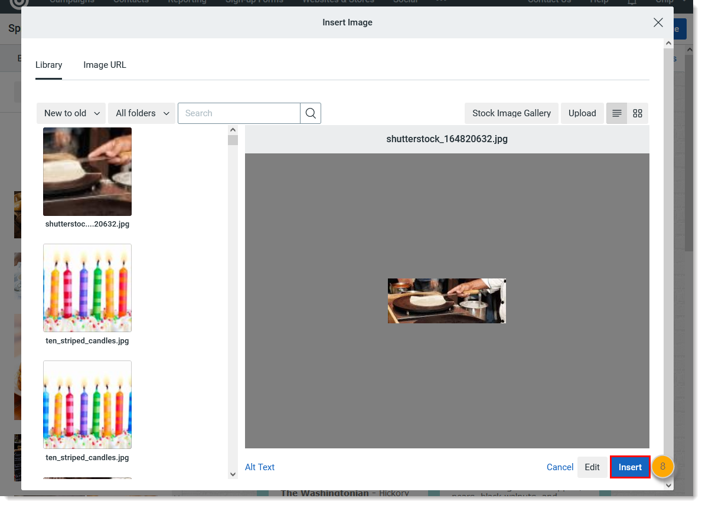Click the shutterstoc....20632.jpg file name

[87, 224]
